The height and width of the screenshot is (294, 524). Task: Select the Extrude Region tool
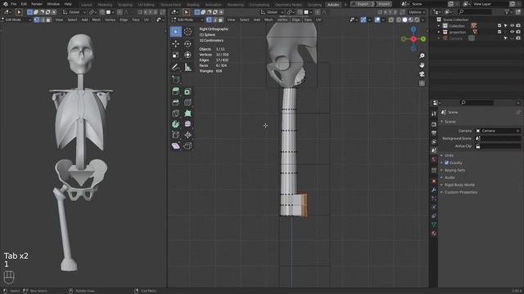176,91
